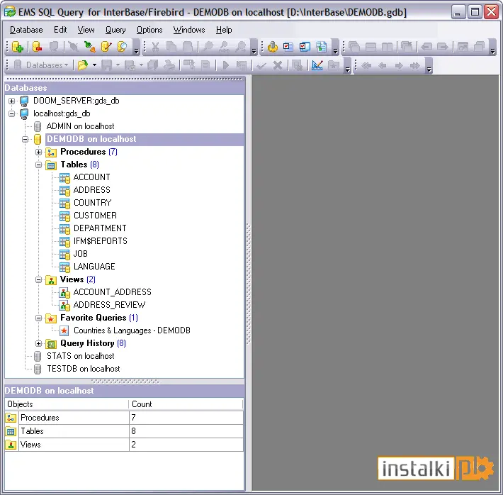Open the Options menu

149,30
